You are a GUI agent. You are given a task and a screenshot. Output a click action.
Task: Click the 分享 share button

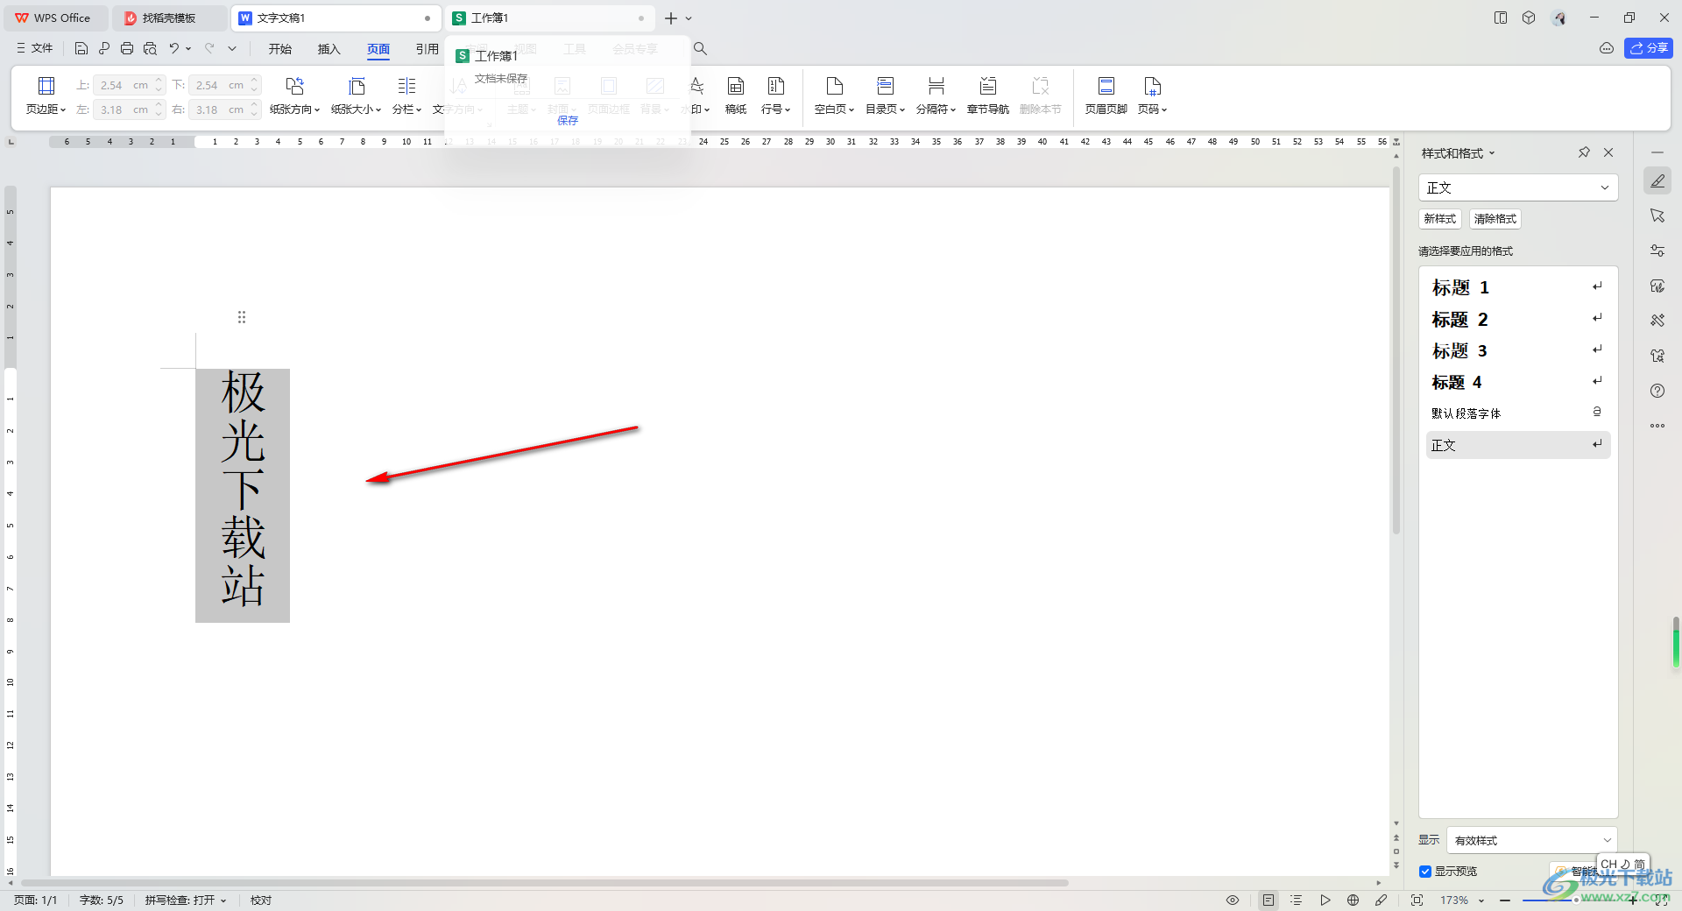[1648, 48]
